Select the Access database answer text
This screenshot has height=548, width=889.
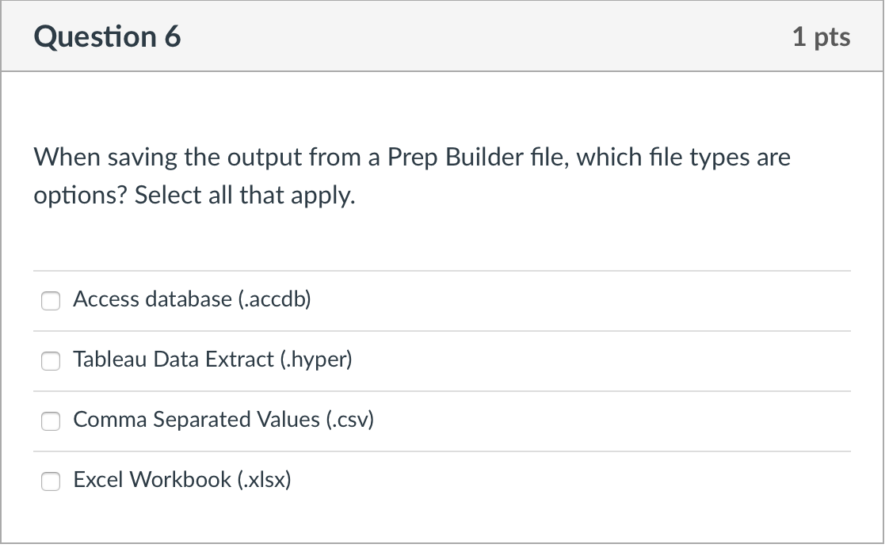pos(192,300)
